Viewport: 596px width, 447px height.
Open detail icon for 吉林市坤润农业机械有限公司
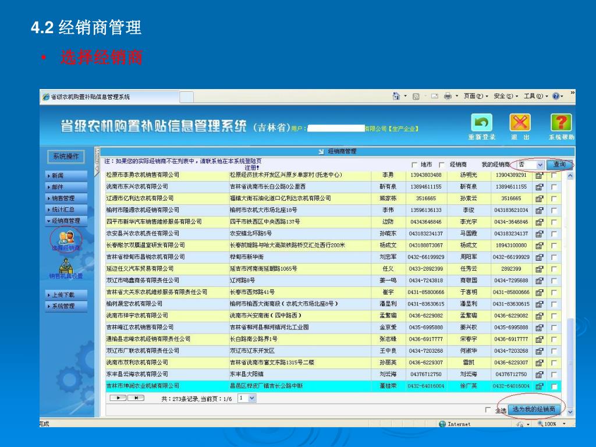(x=539, y=386)
